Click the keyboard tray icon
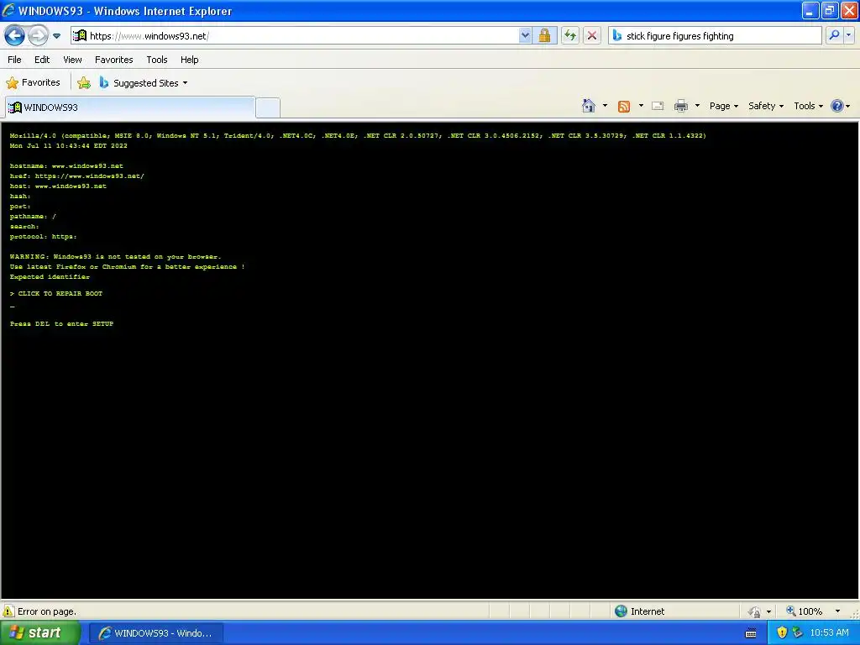 click(751, 633)
